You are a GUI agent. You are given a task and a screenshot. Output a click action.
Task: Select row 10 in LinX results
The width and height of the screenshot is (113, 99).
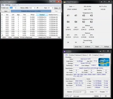[x=30, y=35]
